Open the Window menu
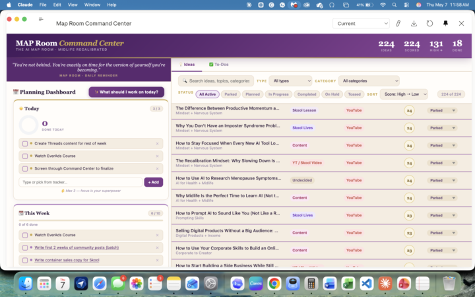The height and width of the screenshot is (297, 475). click(x=92, y=5)
